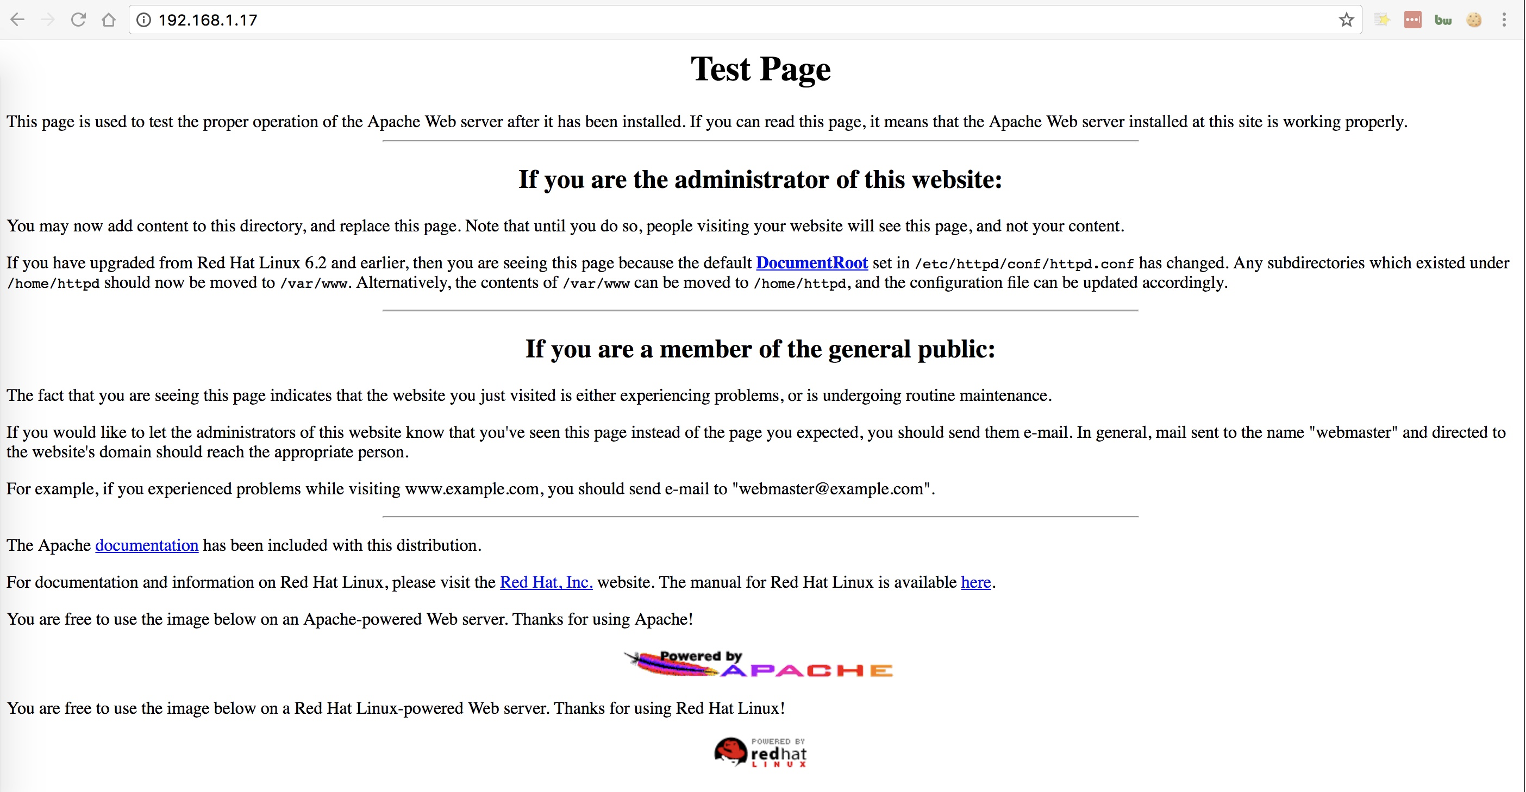The image size is (1526, 792).
Task: Click the 'webmaster@example.com' text
Action: click(x=831, y=489)
